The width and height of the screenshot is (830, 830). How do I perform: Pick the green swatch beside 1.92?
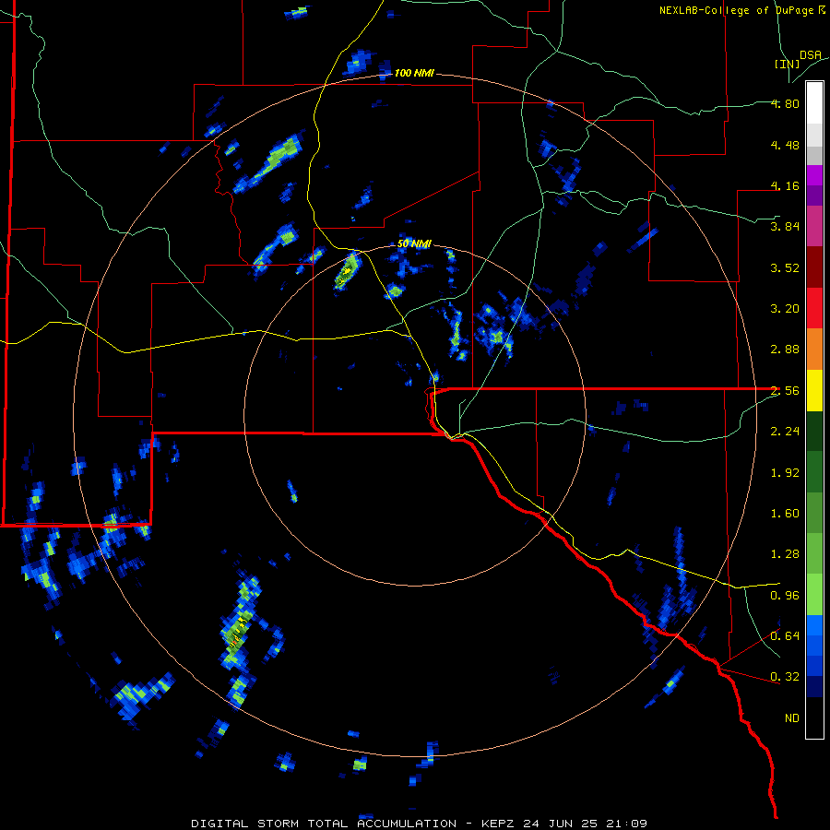point(814,472)
